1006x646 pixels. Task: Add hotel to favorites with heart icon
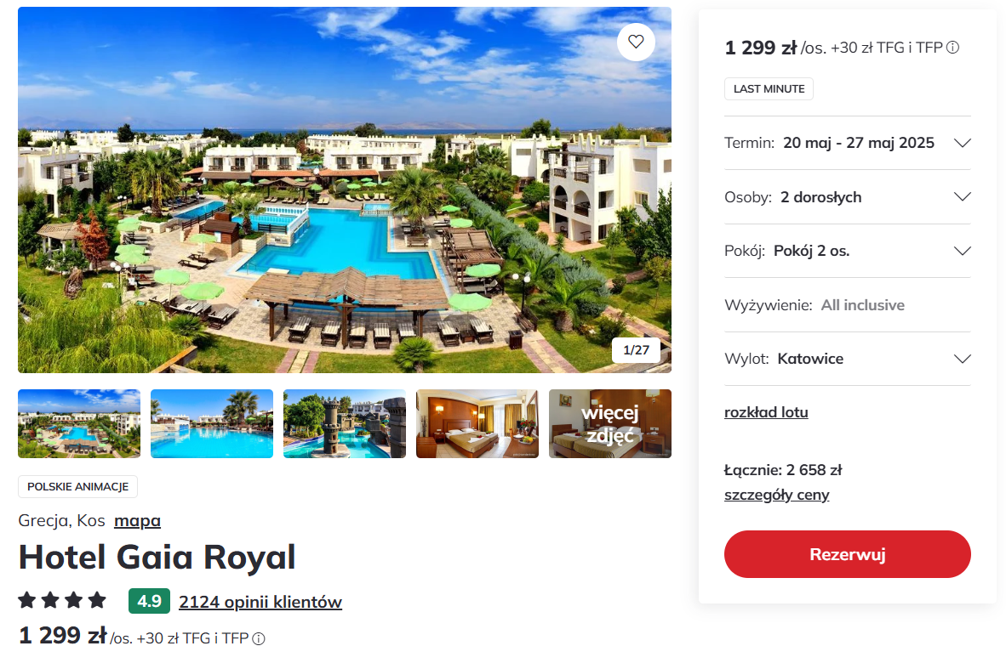(636, 42)
